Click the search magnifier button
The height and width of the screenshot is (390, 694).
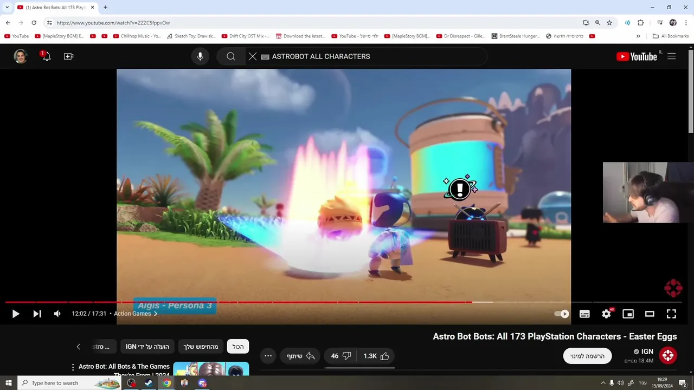coord(230,56)
